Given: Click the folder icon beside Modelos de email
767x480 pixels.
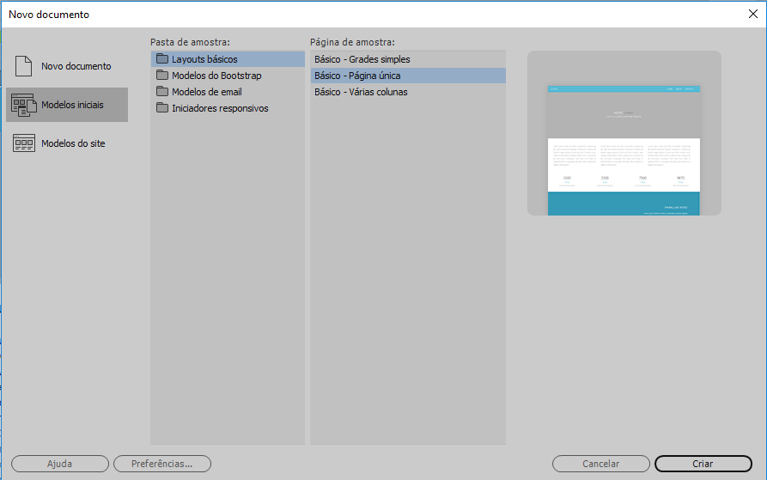Looking at the screenshot, I should click(162, 91).
